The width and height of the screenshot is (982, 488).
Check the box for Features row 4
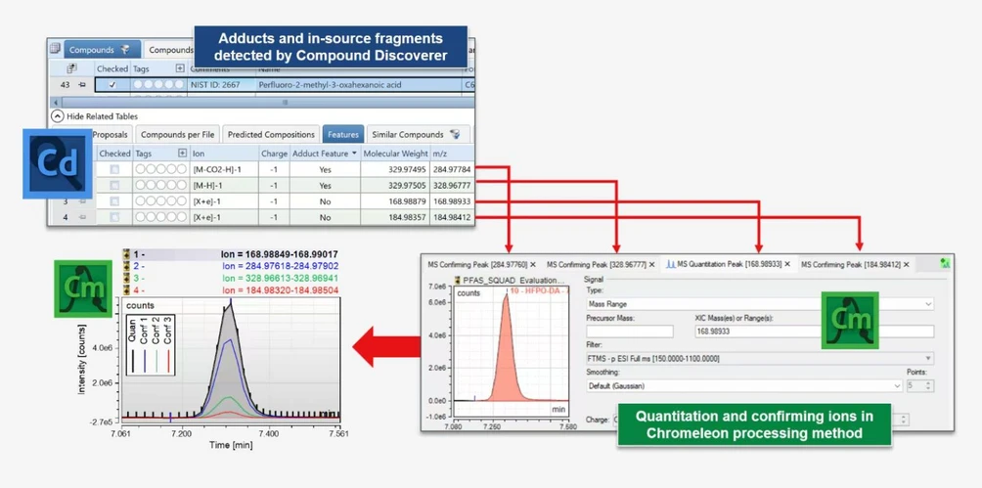click(114, 217)
